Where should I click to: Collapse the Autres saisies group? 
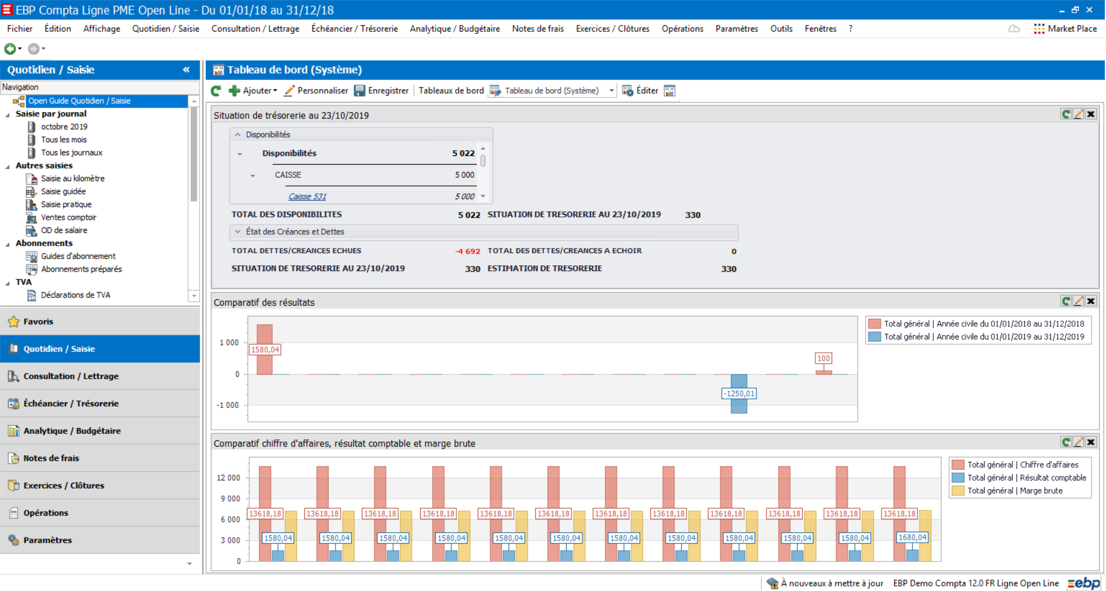7,166
